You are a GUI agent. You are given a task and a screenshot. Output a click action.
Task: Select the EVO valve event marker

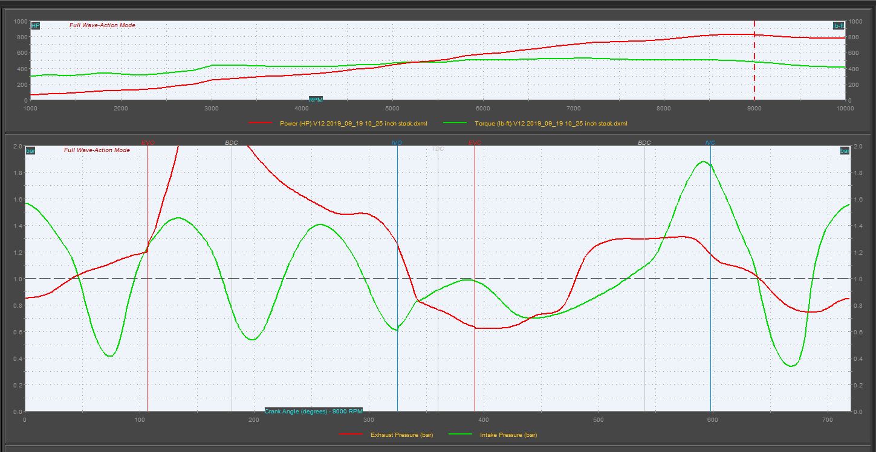[148, 143]
